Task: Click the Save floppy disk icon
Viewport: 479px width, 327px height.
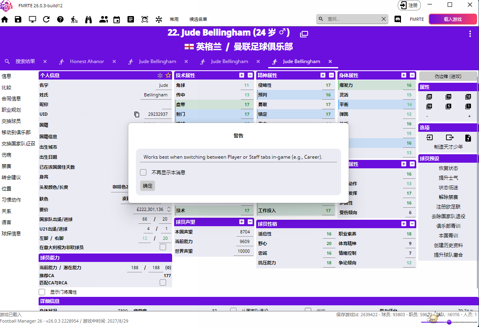Action: (18, 19)
